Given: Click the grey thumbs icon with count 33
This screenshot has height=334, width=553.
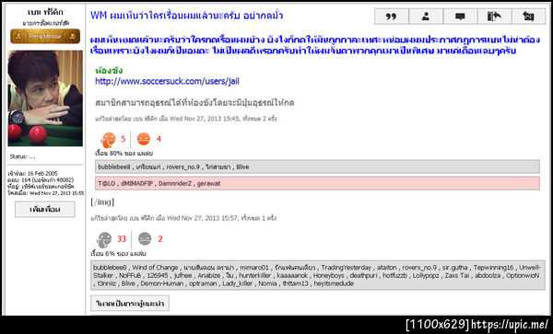Looking at the screenshot, I should coord(104,240).
